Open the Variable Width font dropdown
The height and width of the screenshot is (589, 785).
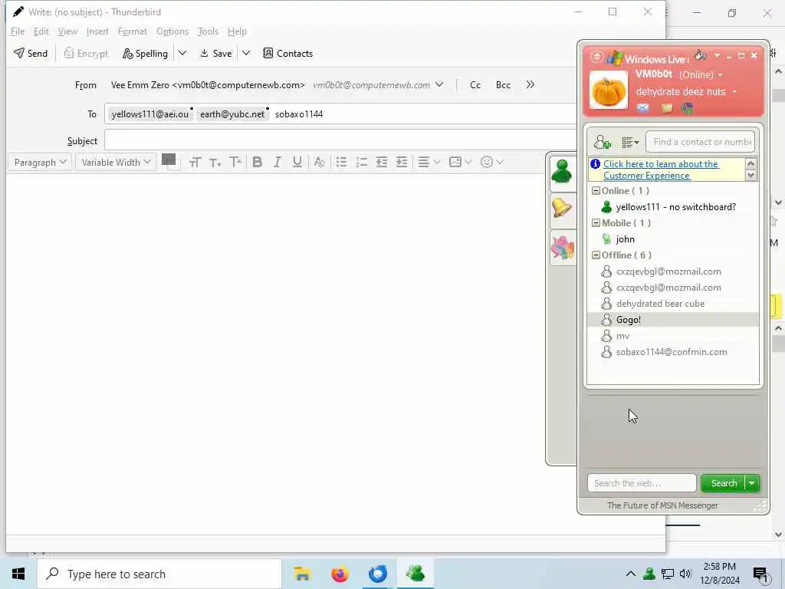[115, 163]
